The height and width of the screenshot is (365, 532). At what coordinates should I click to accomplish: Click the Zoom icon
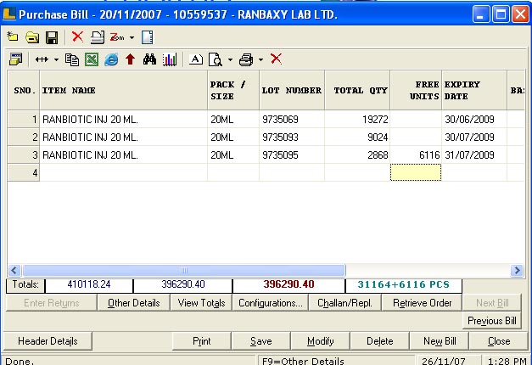point(117,37)
